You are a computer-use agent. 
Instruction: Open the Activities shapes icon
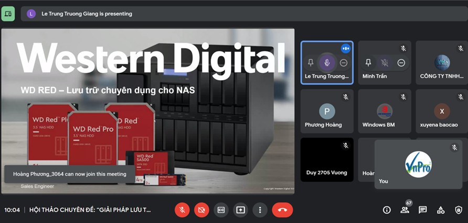(441, 210)
